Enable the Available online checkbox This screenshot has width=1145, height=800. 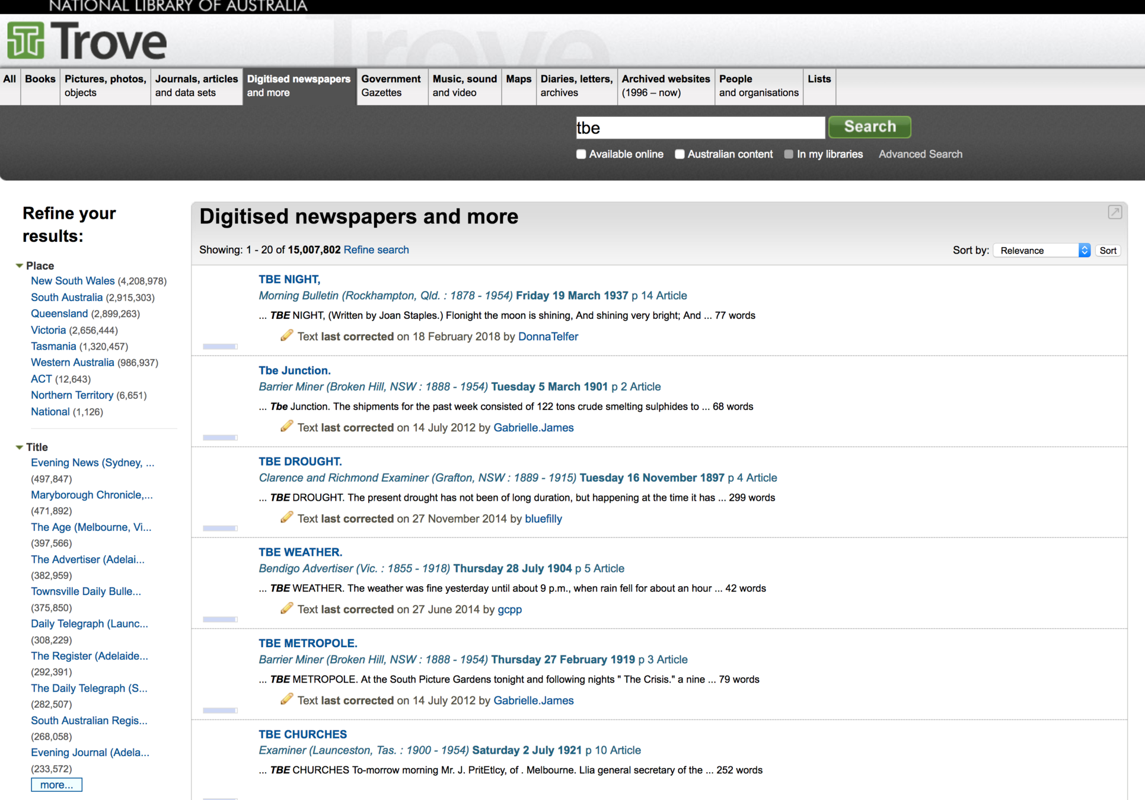581,154
